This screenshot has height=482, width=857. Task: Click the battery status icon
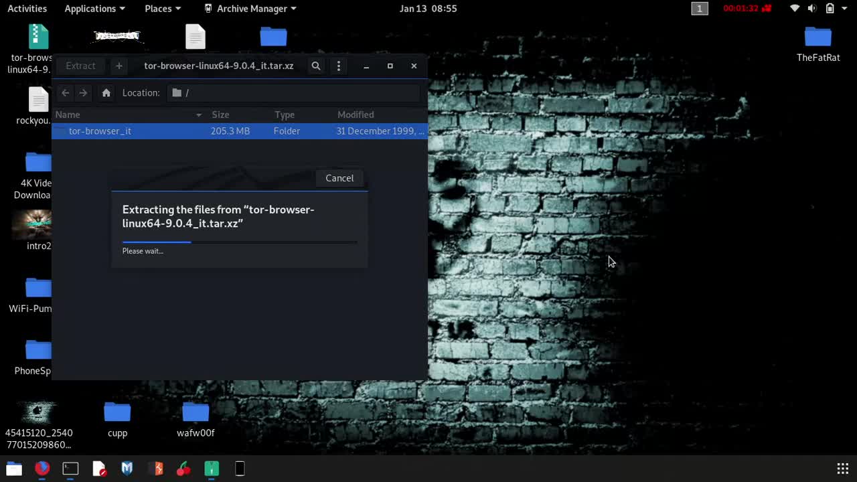[x=830, y=9]
